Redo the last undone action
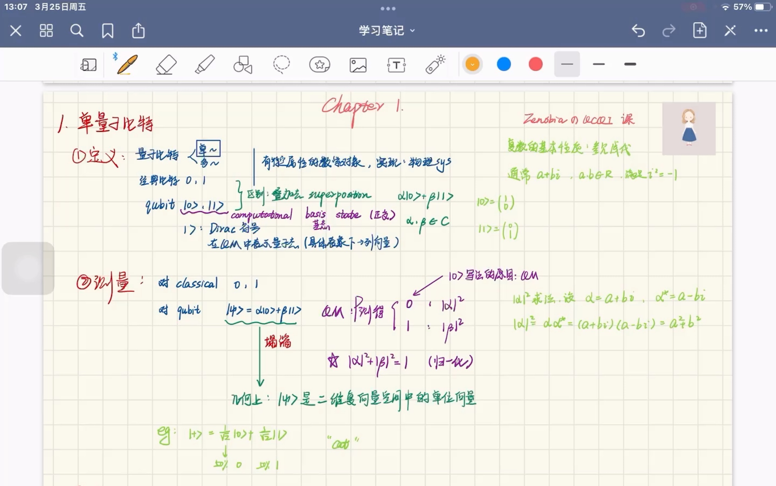The image size is (776, 486). click(x=669, y=31)
